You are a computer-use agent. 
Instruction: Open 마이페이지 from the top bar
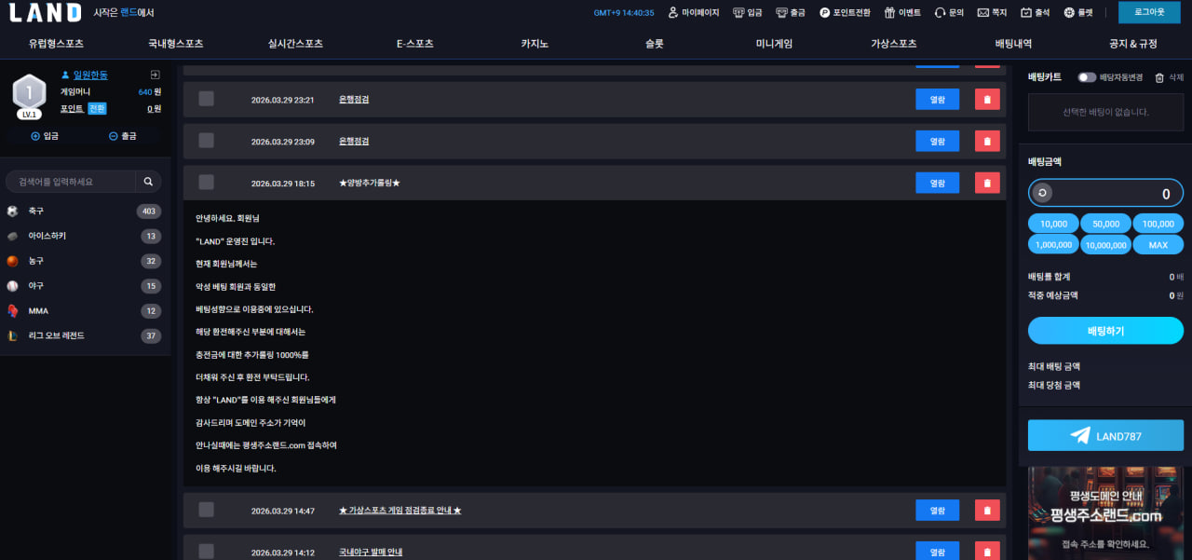tap(693, 13)
